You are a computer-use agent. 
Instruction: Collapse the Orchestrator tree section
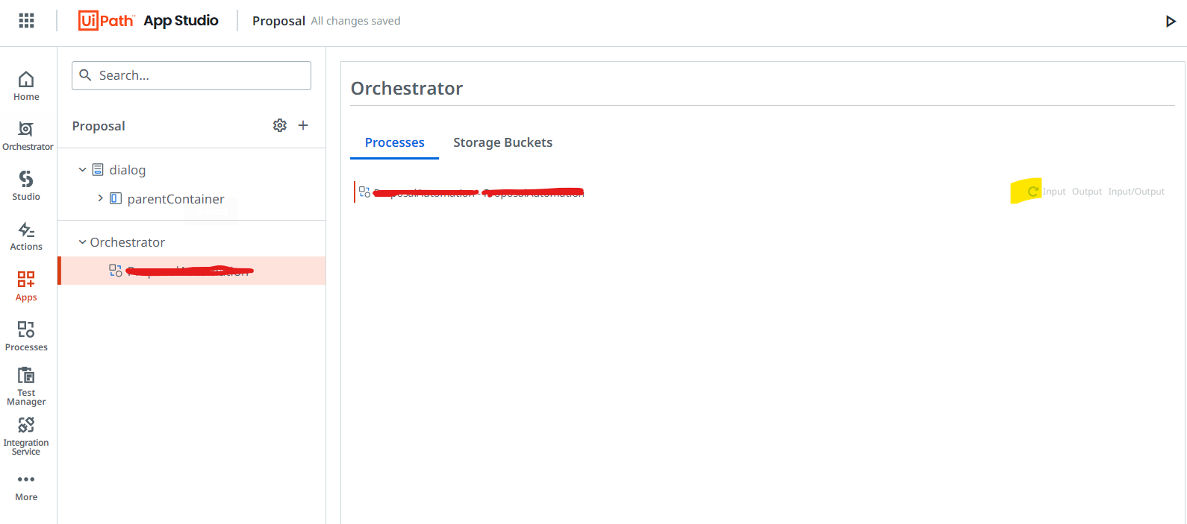(x=82, y=242)
